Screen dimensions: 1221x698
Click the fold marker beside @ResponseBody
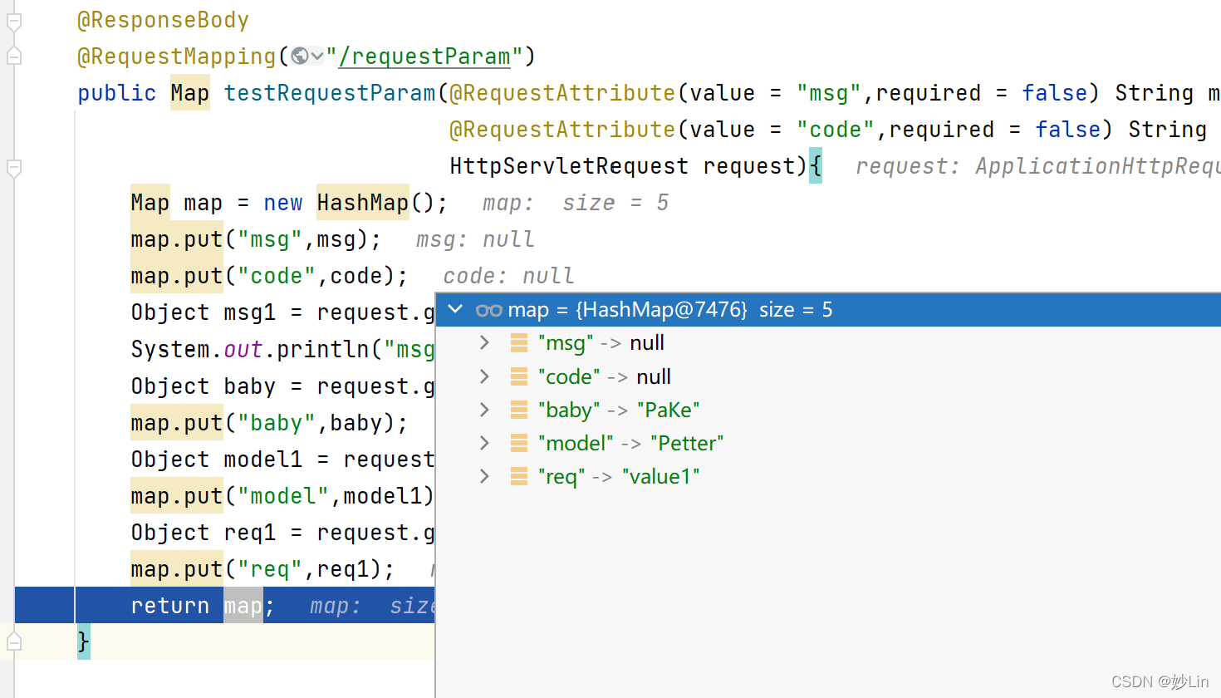pos(12,19)
